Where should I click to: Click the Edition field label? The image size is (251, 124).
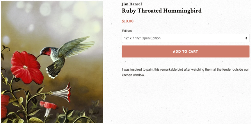pos(127,31)
